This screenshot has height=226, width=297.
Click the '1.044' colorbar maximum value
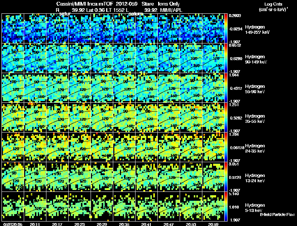click(x=234, y=75)
